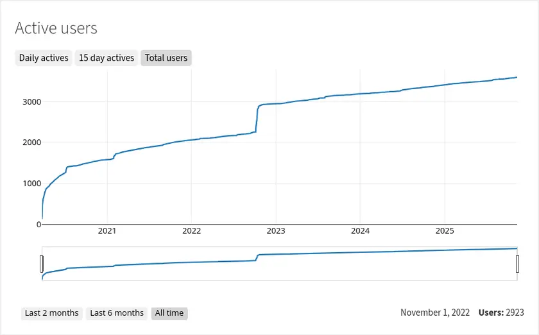Viewport: 539px width, 335px height.
Task: Click the 3000 y-axis tick label
Action: point(31,101)
